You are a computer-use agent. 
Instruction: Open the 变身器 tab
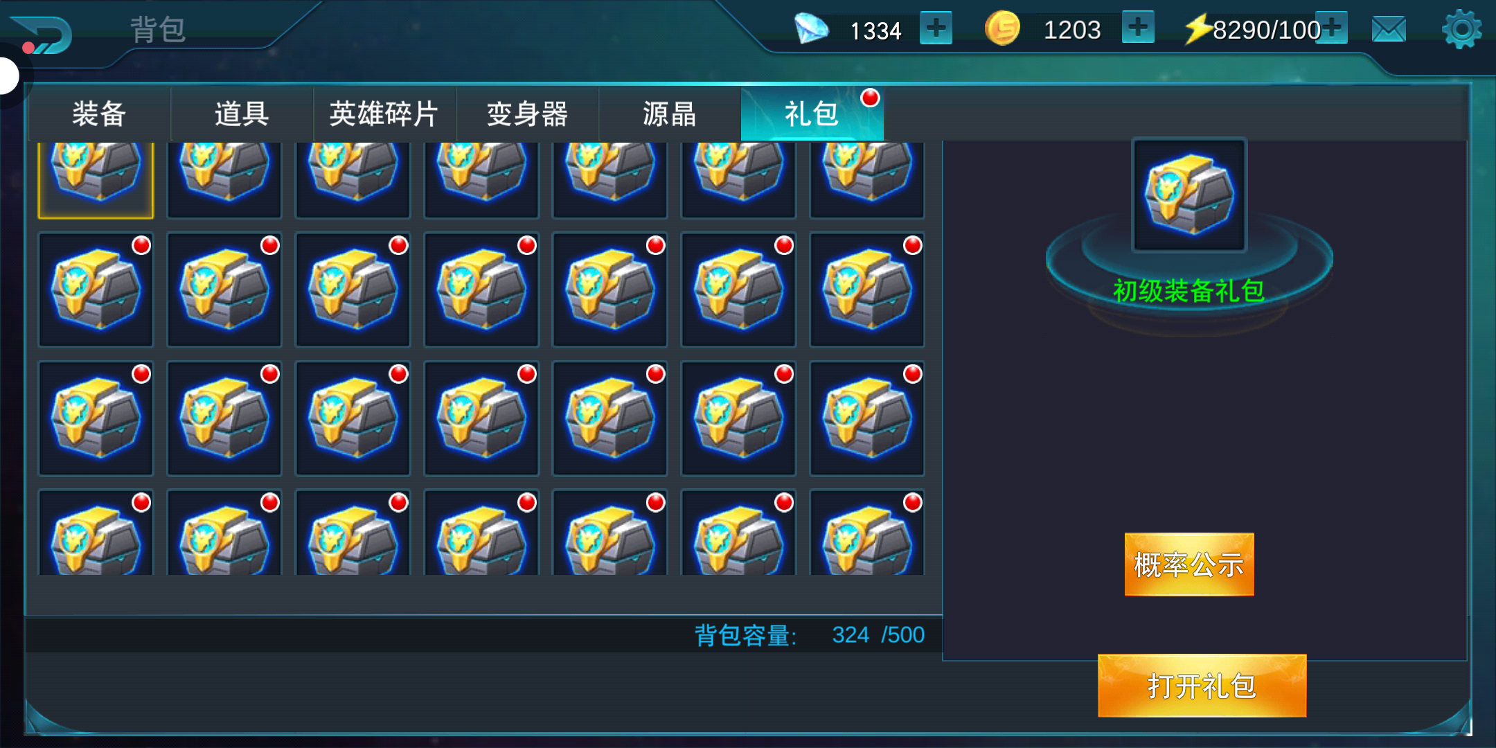(527, 114)
